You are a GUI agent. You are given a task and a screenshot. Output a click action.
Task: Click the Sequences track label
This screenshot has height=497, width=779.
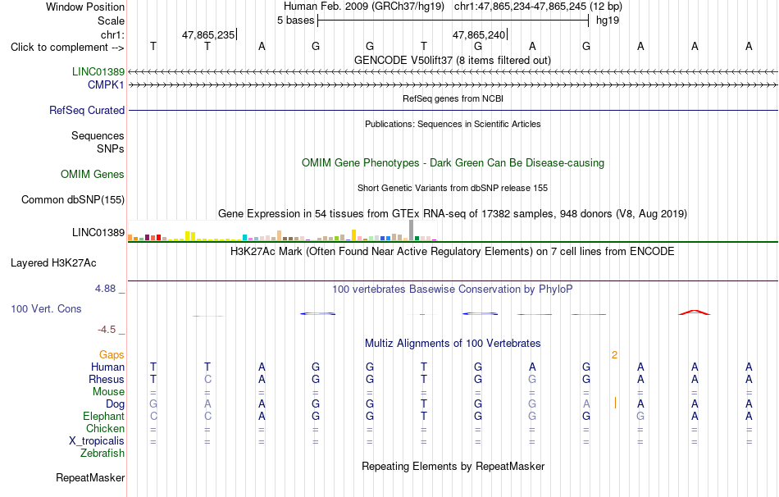point(98,135)
